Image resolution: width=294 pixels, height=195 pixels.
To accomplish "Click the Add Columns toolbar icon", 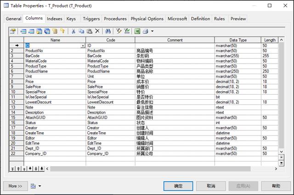I will (39, 31).
